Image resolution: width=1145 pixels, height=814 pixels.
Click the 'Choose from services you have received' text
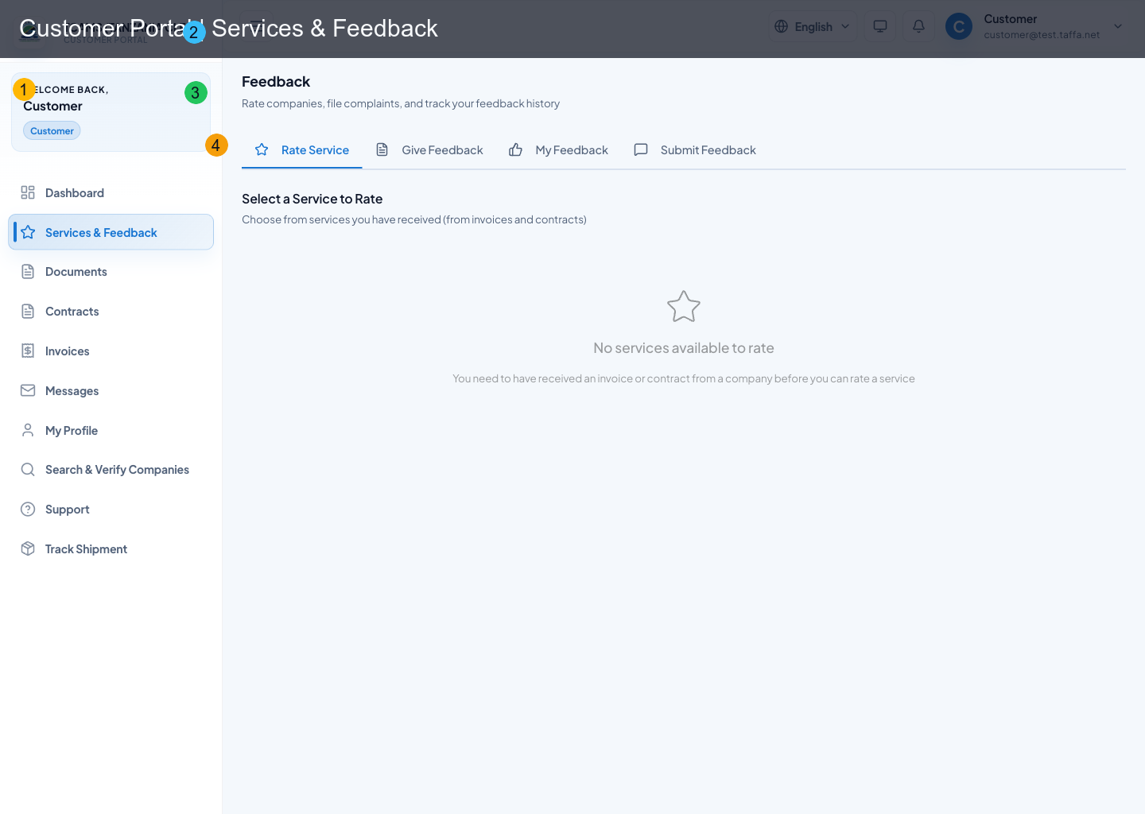(x=414, y=219)
